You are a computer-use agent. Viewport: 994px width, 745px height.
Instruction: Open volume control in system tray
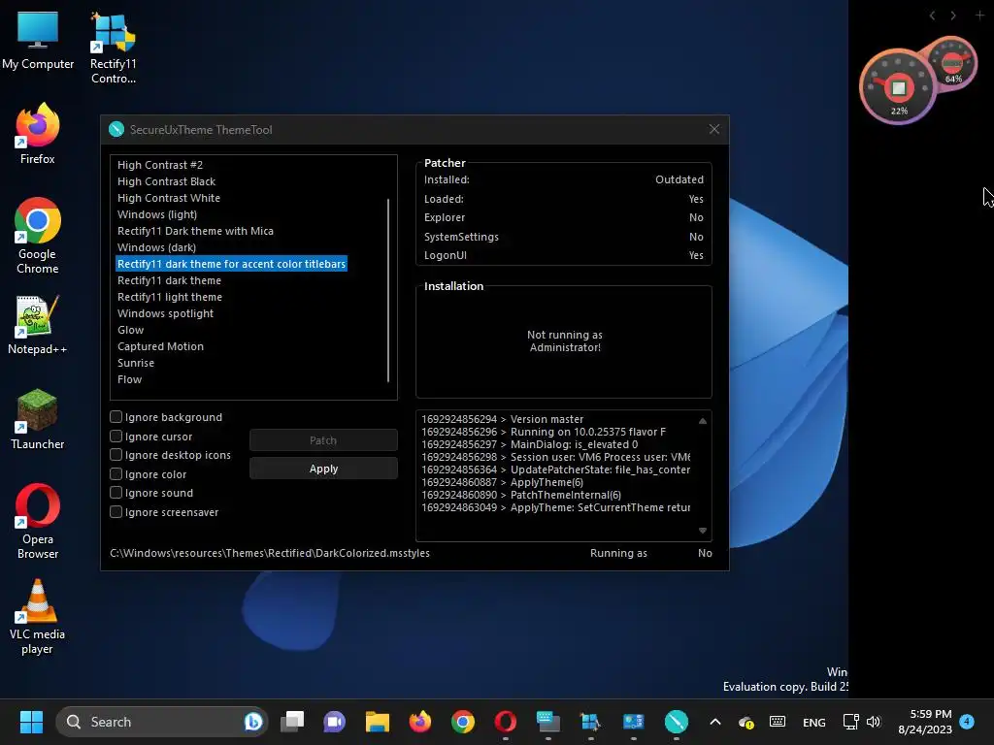click(x=874, y=722)
